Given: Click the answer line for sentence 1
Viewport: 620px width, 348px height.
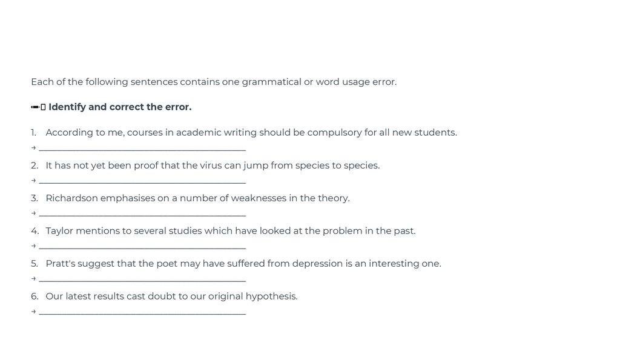Looking at the screenshot, I should pyautogui.click(x=142, y=148).
